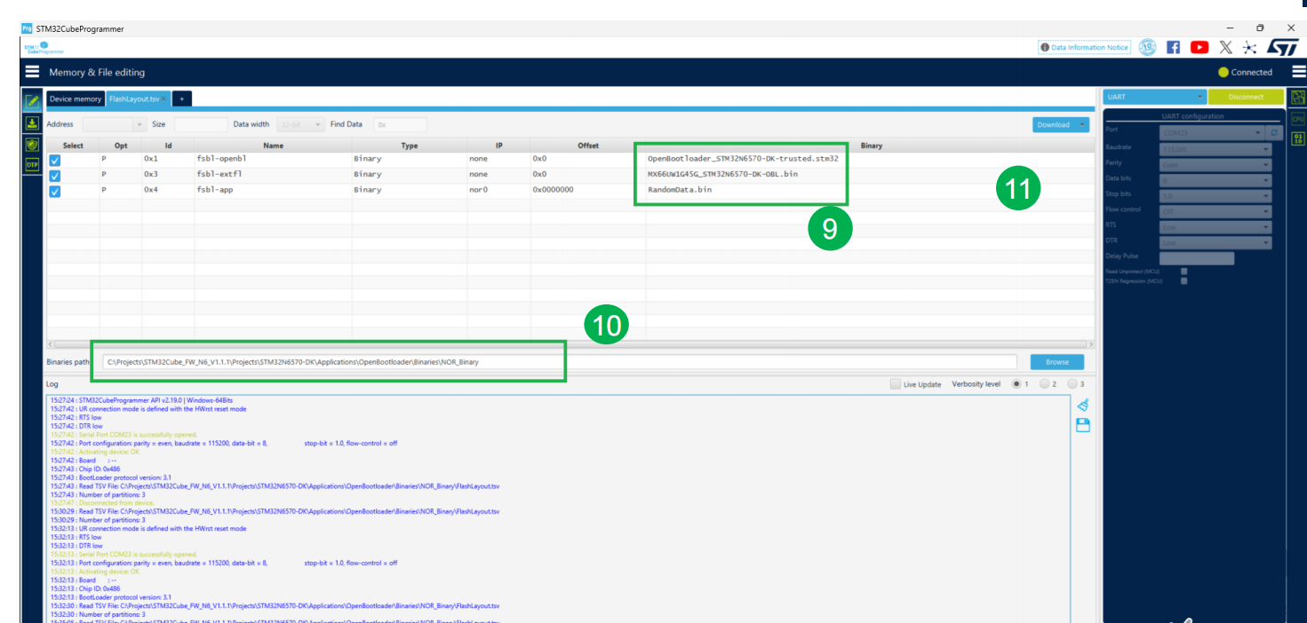Click the Browse button for binaries path
This screenshot has height=623, width=1307.
click(1056, 362)
